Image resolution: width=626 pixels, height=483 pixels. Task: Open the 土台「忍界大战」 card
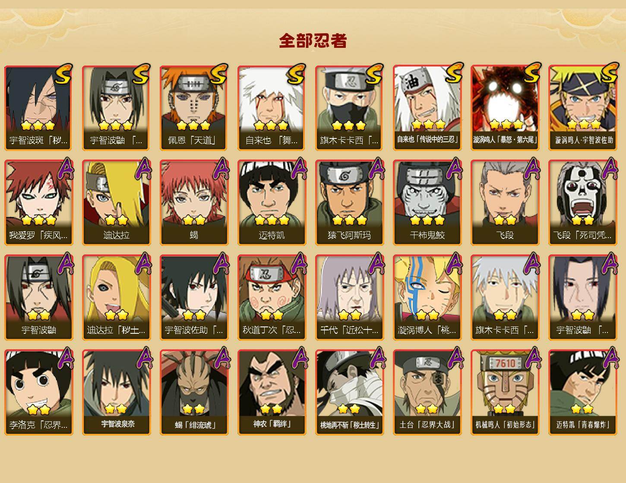tap(427, 392)
